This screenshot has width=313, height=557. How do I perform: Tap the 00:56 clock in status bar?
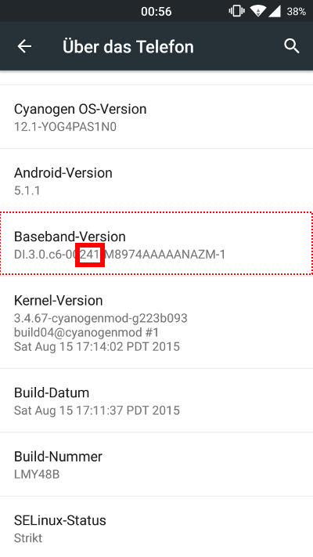pos(156,12)
